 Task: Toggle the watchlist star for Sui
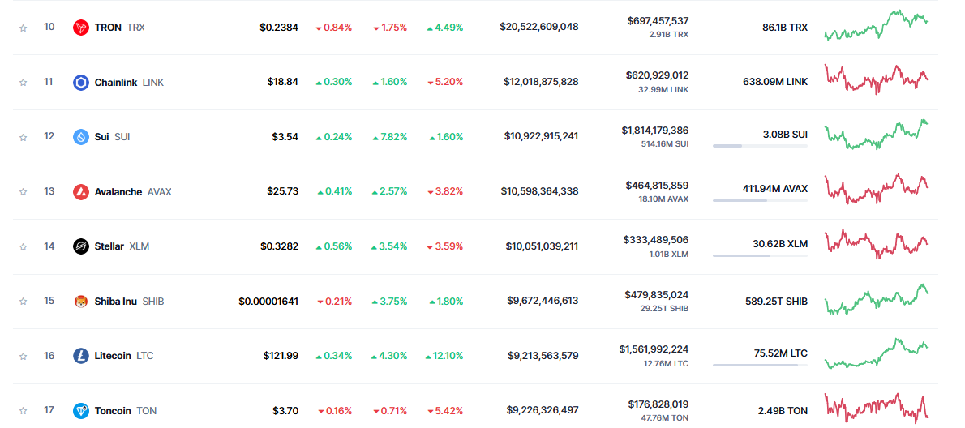[x=24, y=137]
